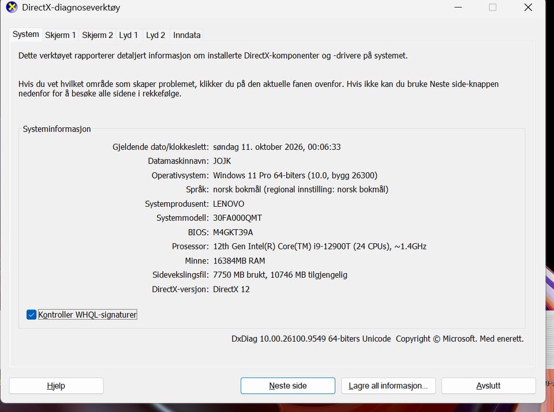Go to the Lyd 2 tab
This screenshot has height=412, width=554.
(155, 35)
